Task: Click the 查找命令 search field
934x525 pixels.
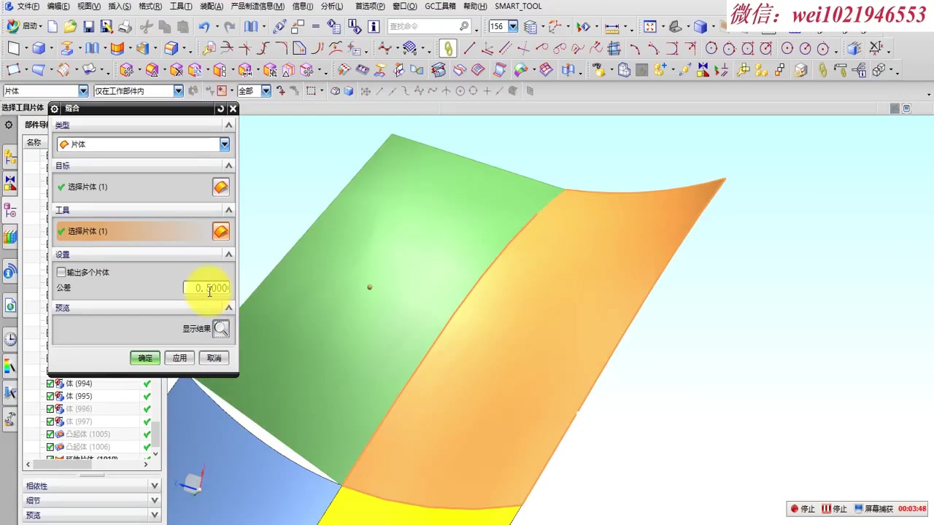Action: coord(429,27)
